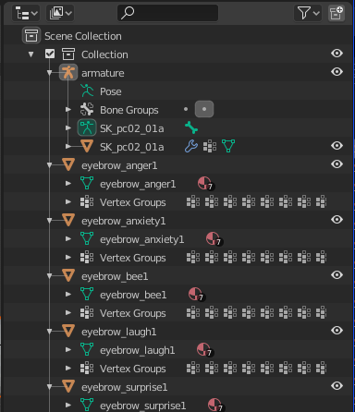Expand Vertex Groups under eyebrow_anxiety1

(x=68, y=257)
